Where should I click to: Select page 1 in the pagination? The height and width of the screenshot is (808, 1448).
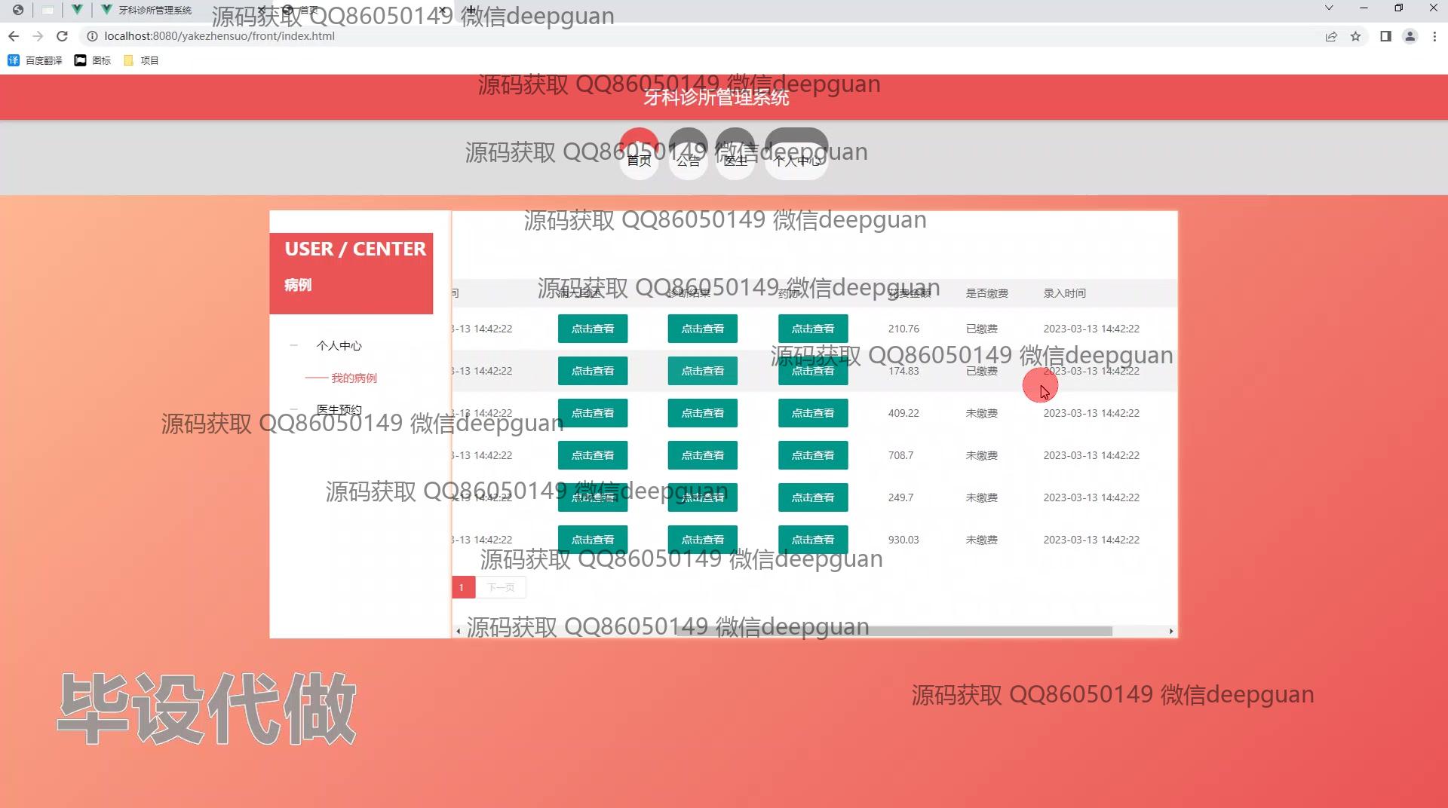pyautogui.click(x=463, y=587)
